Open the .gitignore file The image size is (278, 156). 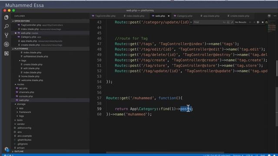click(23, 144)
